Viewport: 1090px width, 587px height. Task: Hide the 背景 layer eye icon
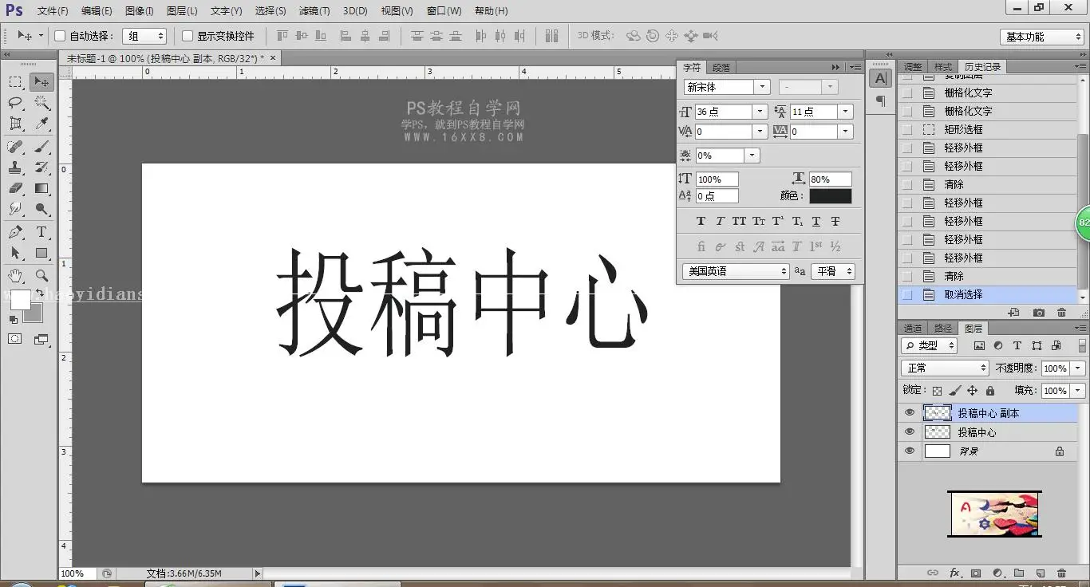[909, 451]
